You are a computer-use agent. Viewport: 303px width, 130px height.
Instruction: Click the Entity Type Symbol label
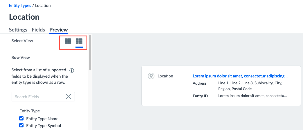(x=44, y=126)
